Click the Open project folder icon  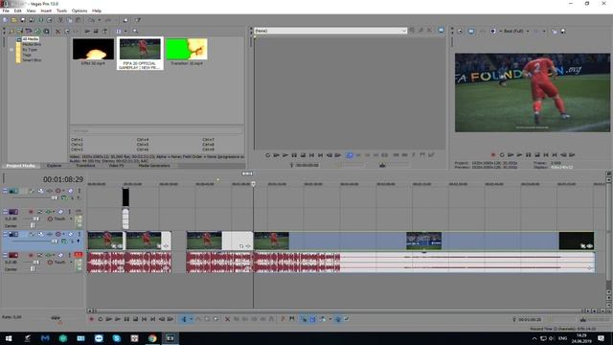[x=14, y=20]
